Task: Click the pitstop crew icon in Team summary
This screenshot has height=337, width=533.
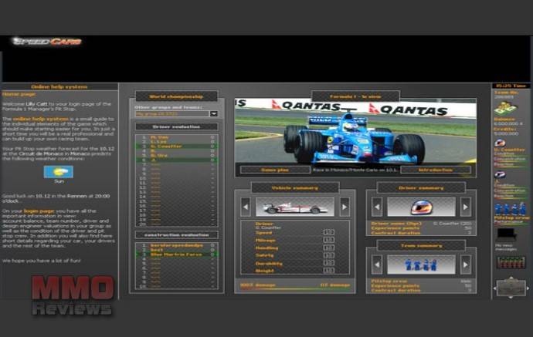Action: click(420, 264)
